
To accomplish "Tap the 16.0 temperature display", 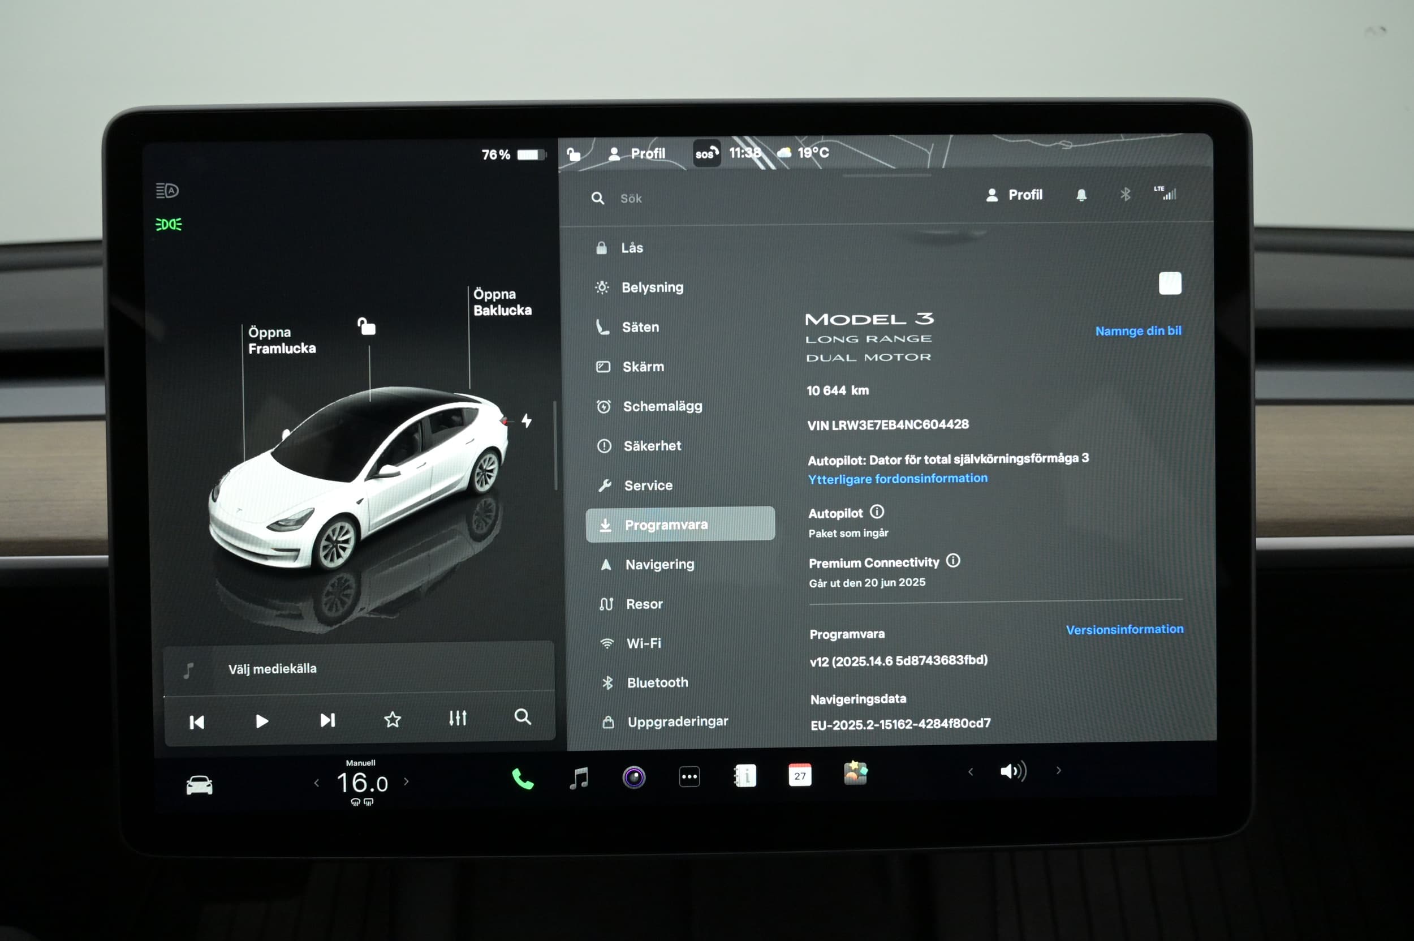I will [362, 783].
